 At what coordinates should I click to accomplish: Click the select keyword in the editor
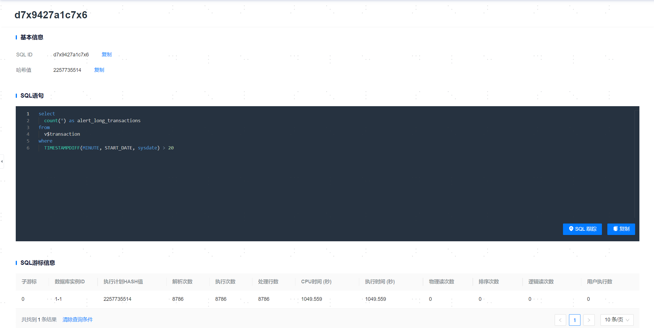(47, 114)
